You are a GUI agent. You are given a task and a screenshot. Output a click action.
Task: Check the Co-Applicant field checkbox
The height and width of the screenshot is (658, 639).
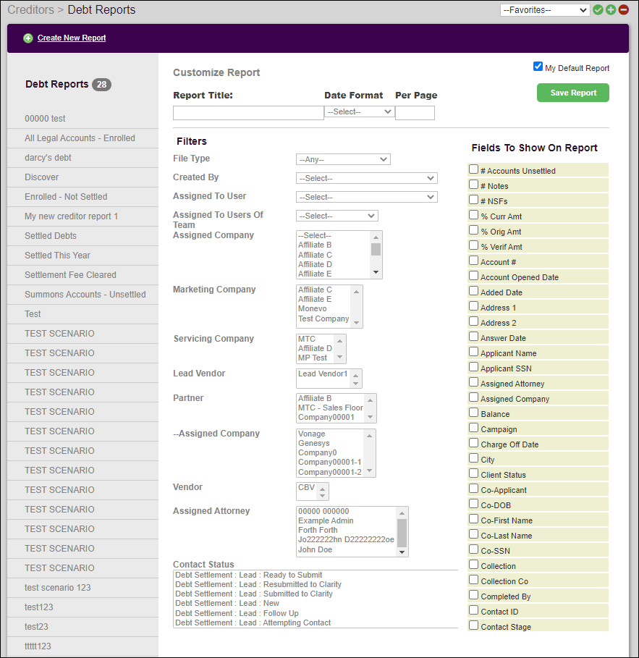click(473, 489)
